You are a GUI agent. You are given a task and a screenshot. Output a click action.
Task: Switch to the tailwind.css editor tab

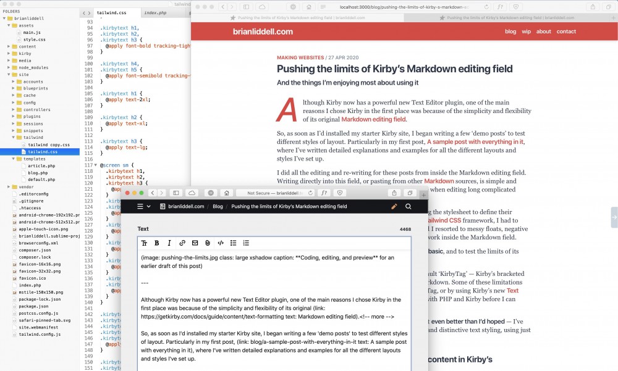111,13
